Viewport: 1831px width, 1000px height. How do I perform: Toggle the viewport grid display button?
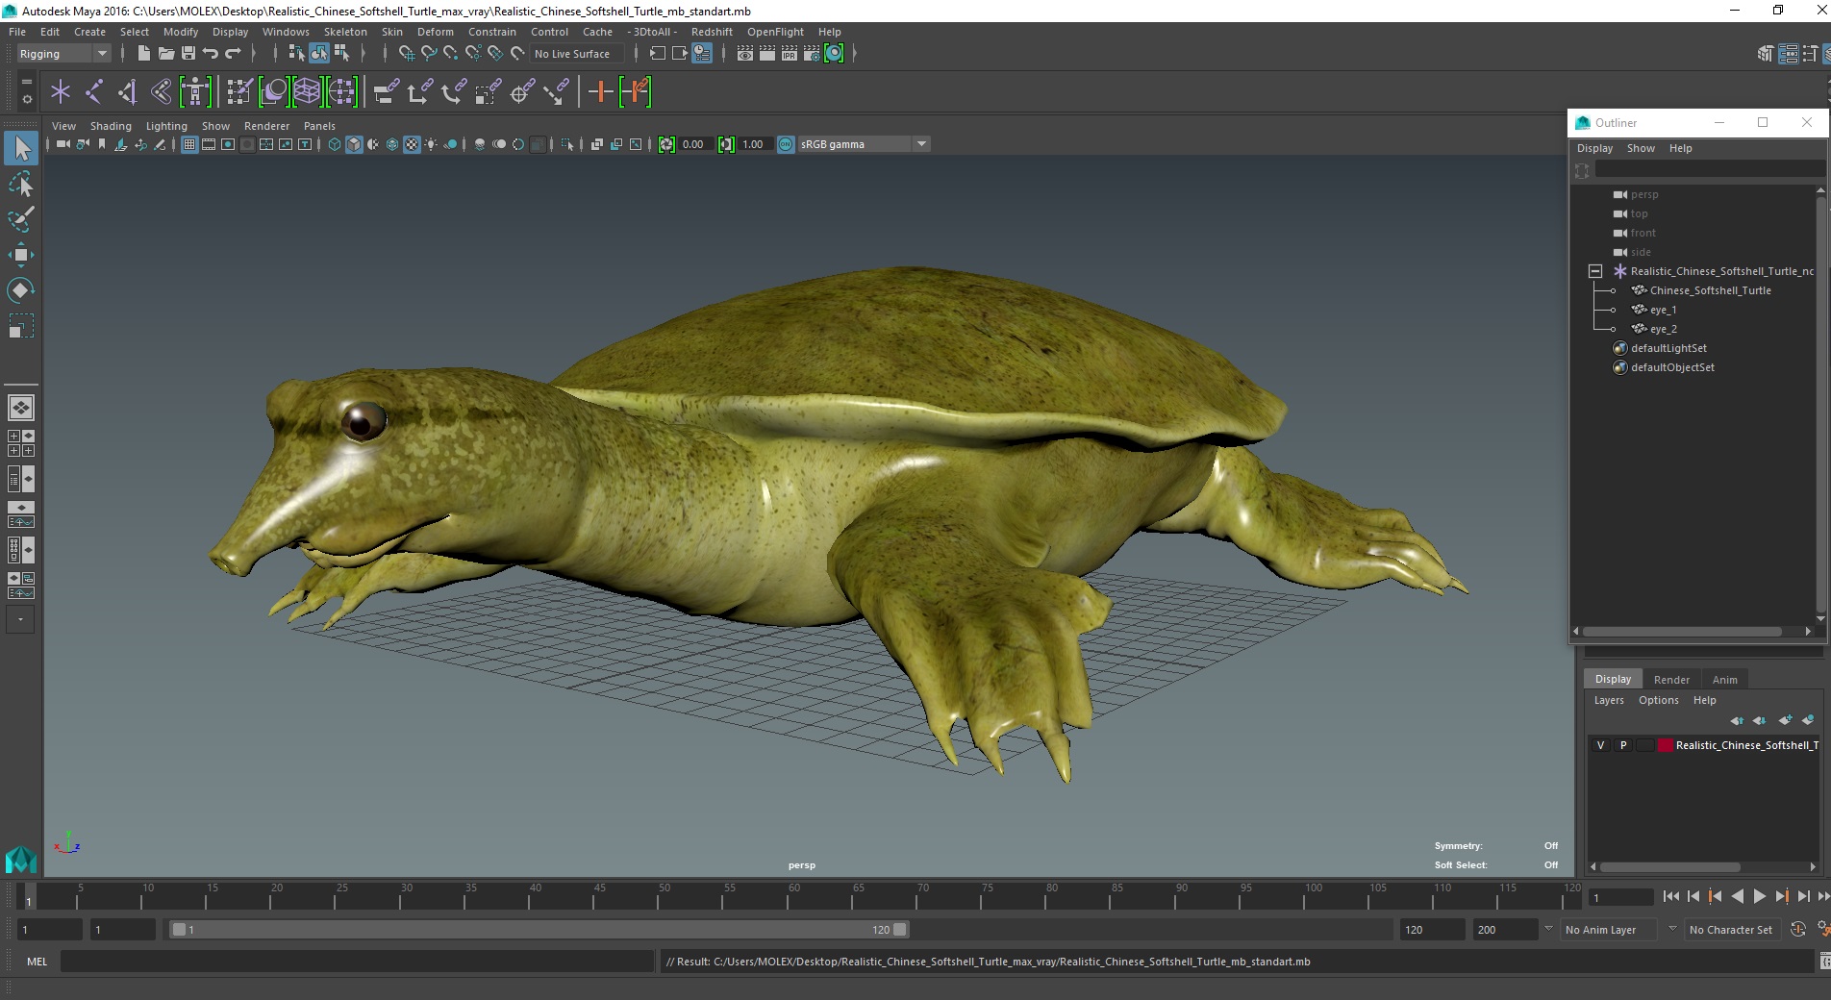(189, 144)
